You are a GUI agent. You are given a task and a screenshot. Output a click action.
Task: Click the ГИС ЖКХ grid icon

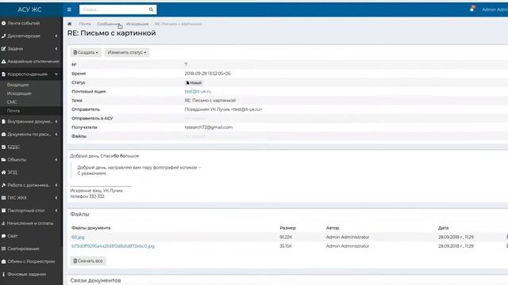pyautogui.click(x=3, y=198)
